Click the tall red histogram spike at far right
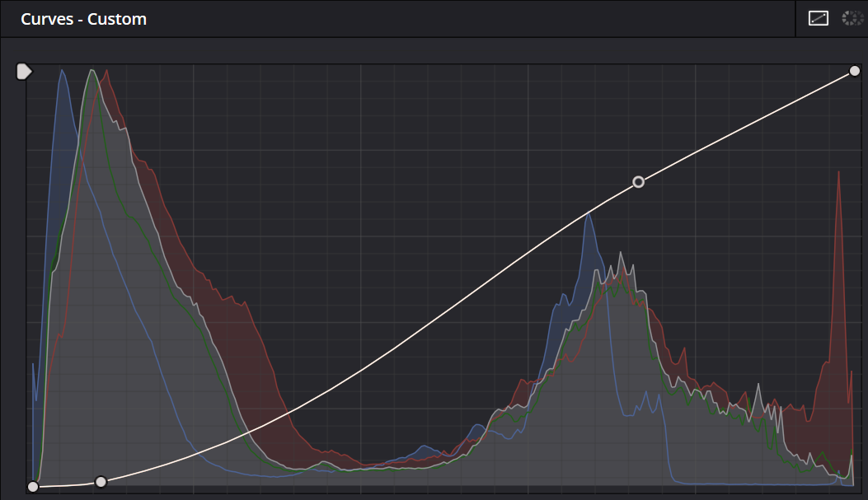This screenshot has width=868, height=500. pos(838,175)
